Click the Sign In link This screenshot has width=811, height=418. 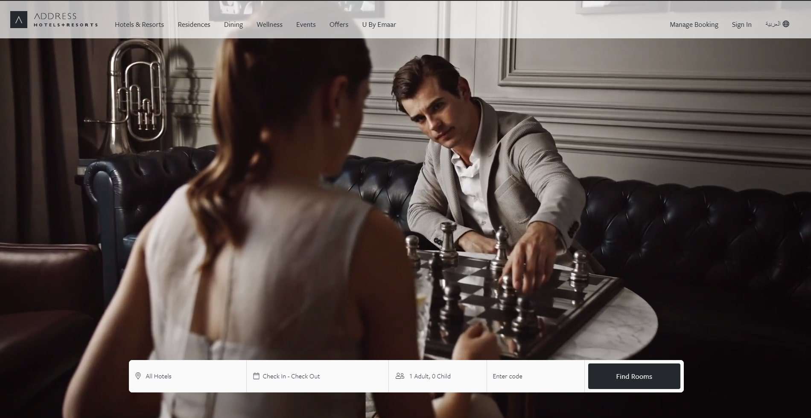(x=741, y=24)
